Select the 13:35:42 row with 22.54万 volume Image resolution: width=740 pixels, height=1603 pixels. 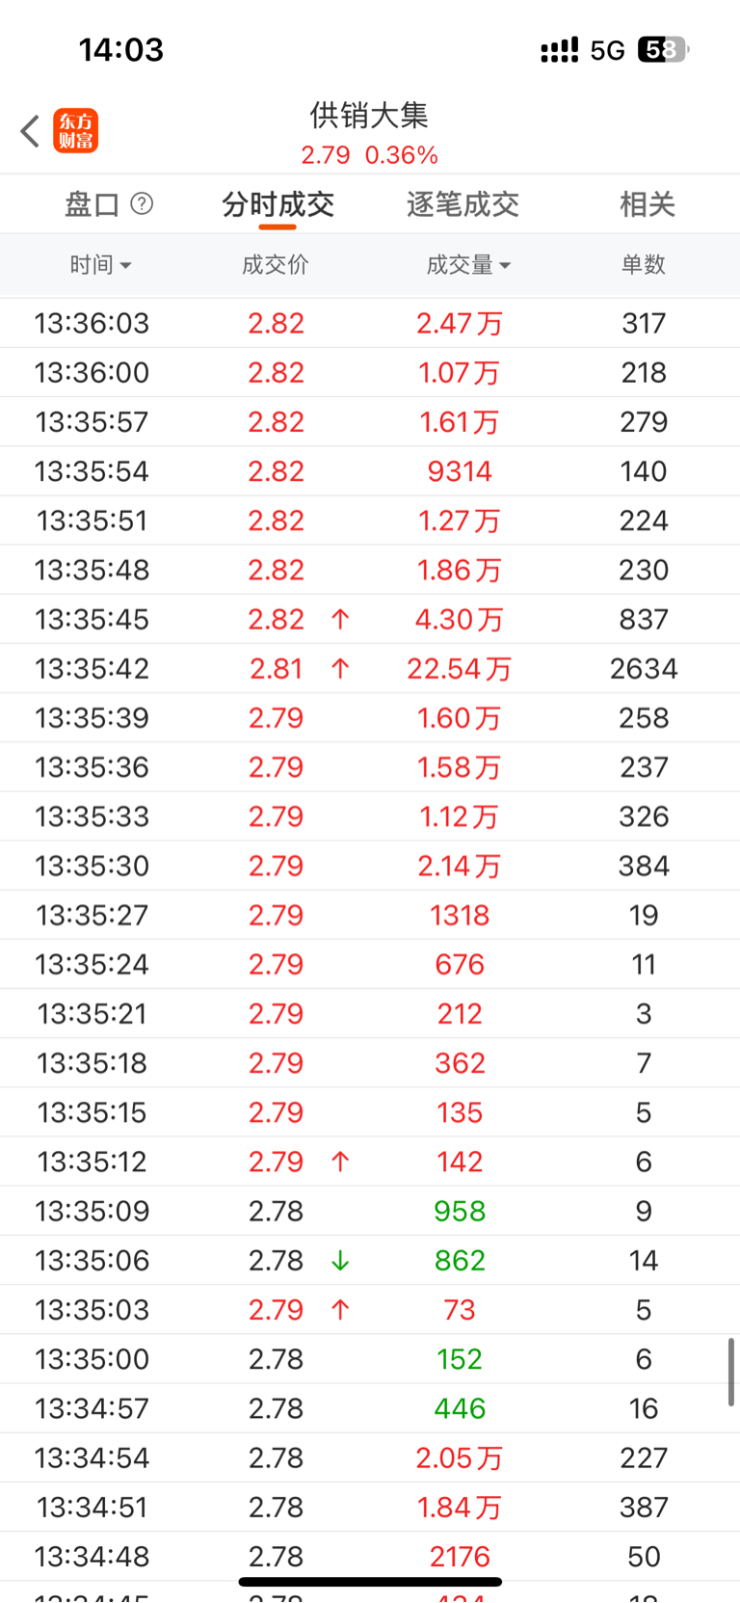370,668
